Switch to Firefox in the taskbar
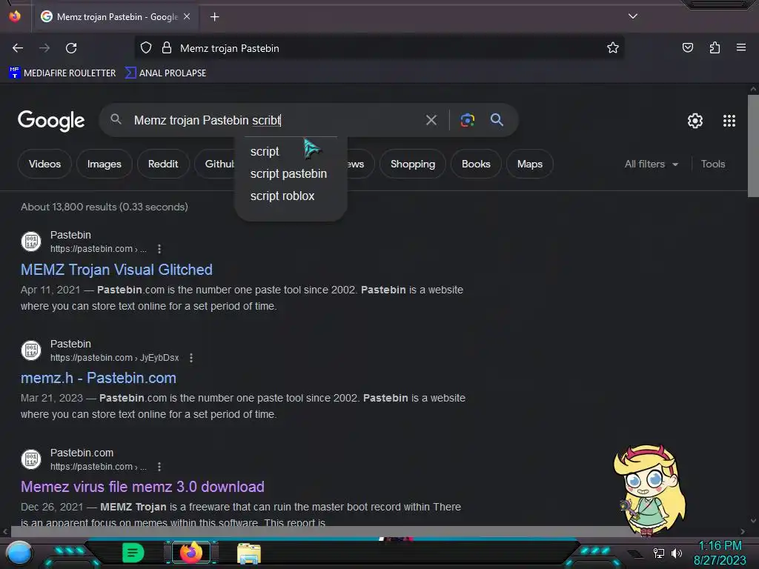Image resolution: width=759 pixels, height=569 pixels. [190, 553]
